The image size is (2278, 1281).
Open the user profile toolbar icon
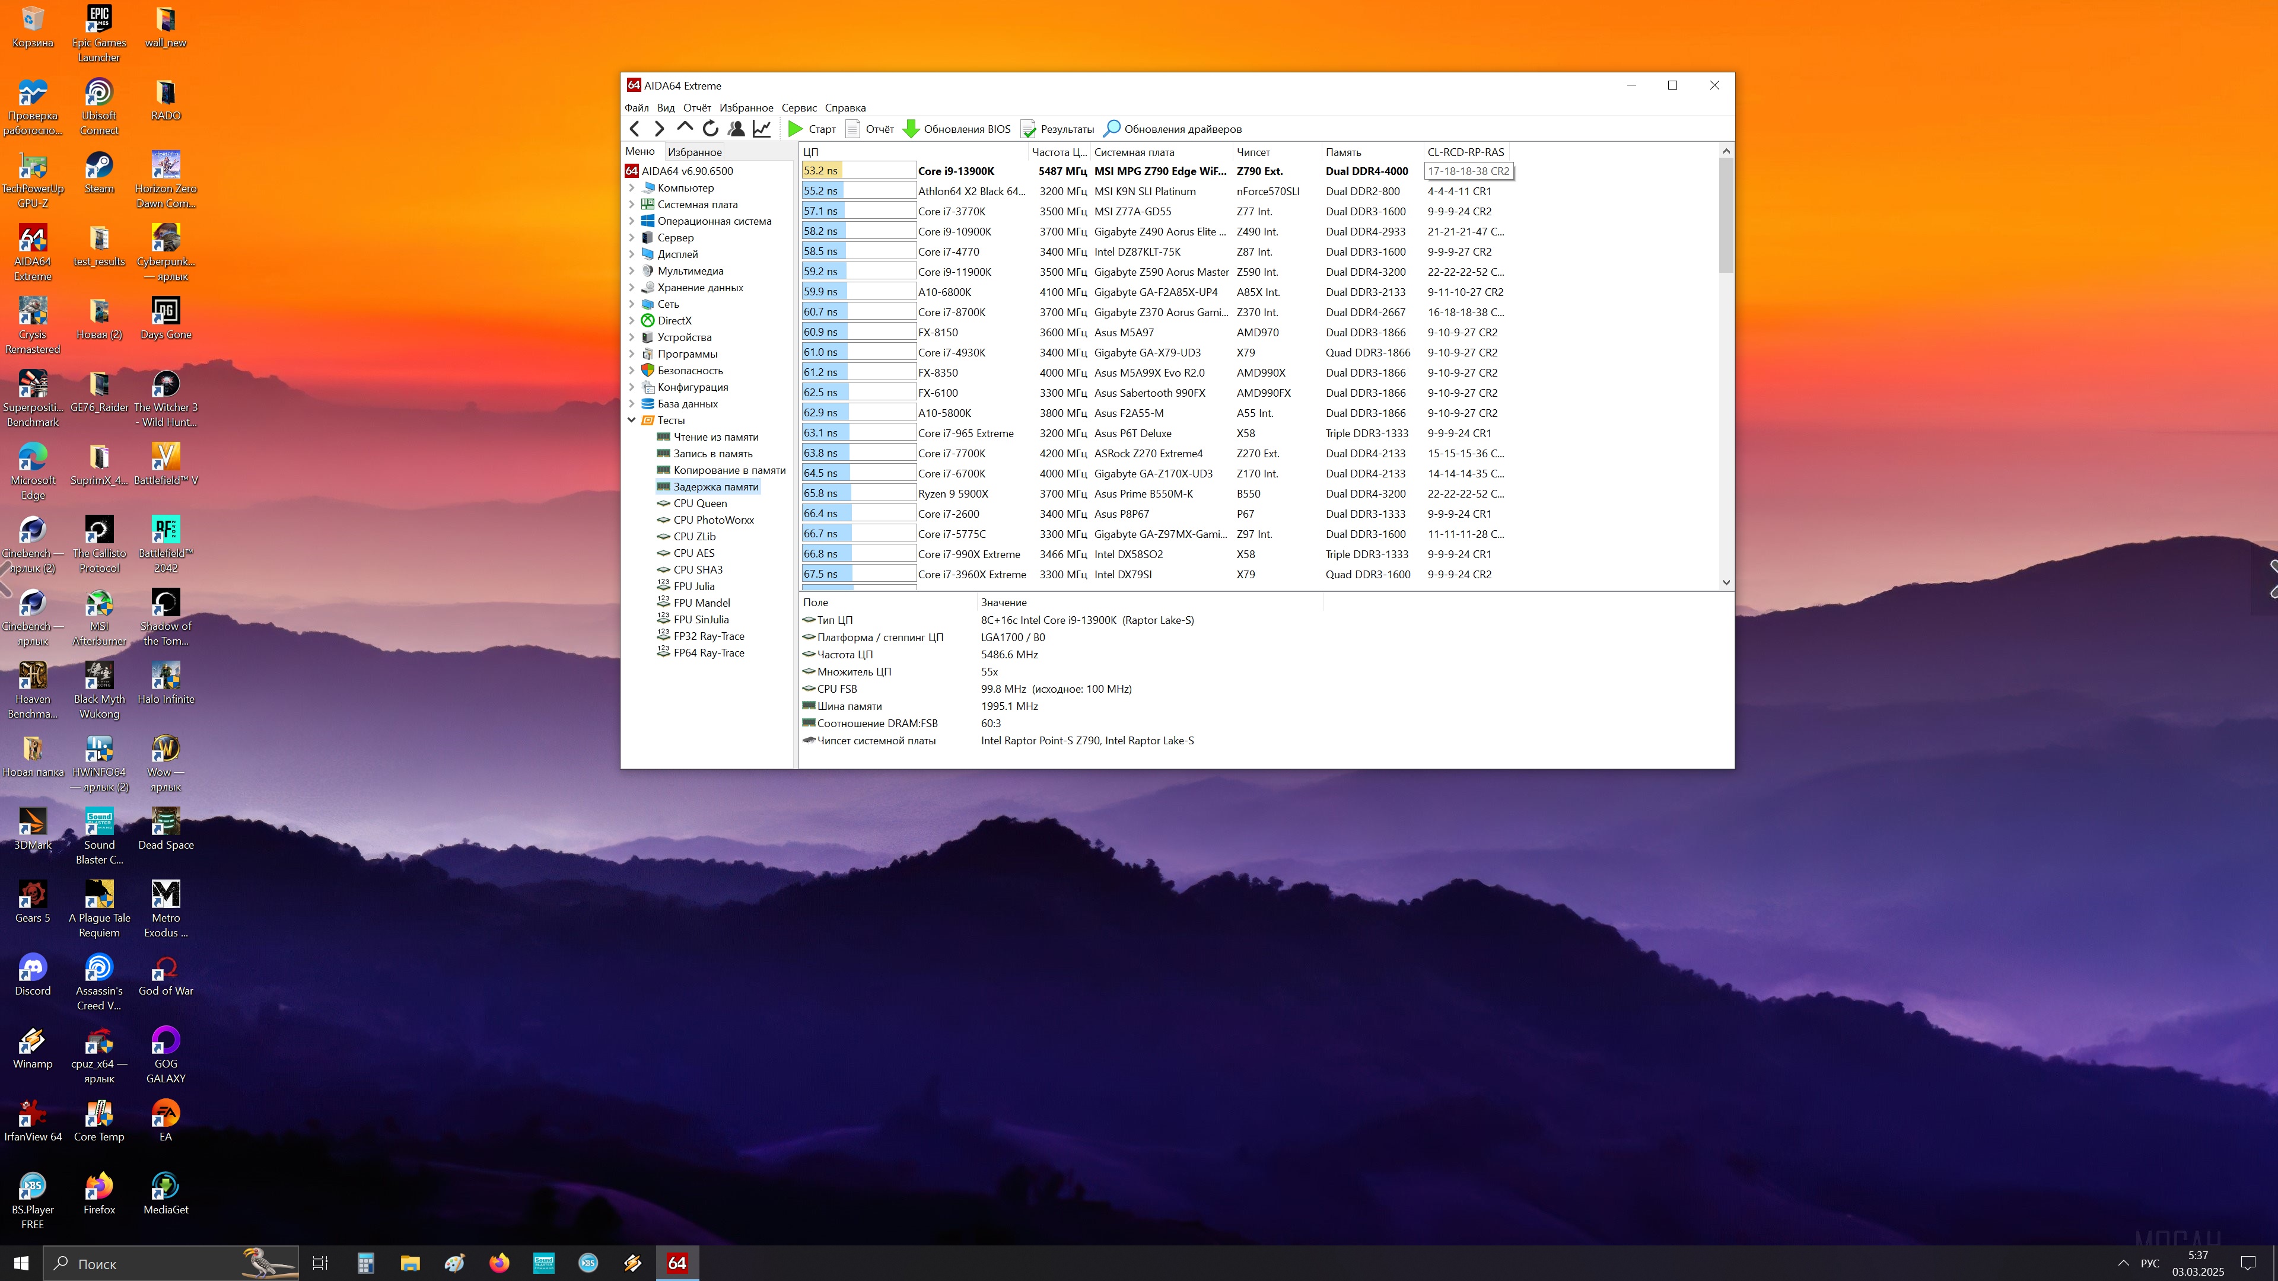click(x=736, y=129)
